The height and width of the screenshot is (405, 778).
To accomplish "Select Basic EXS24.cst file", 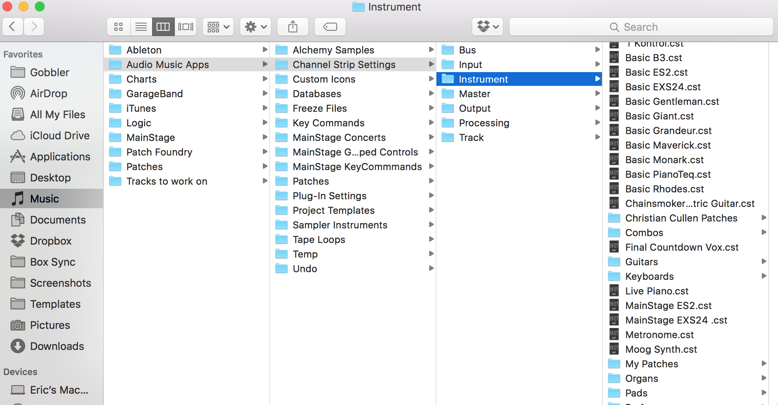I will tap(686, 87).
